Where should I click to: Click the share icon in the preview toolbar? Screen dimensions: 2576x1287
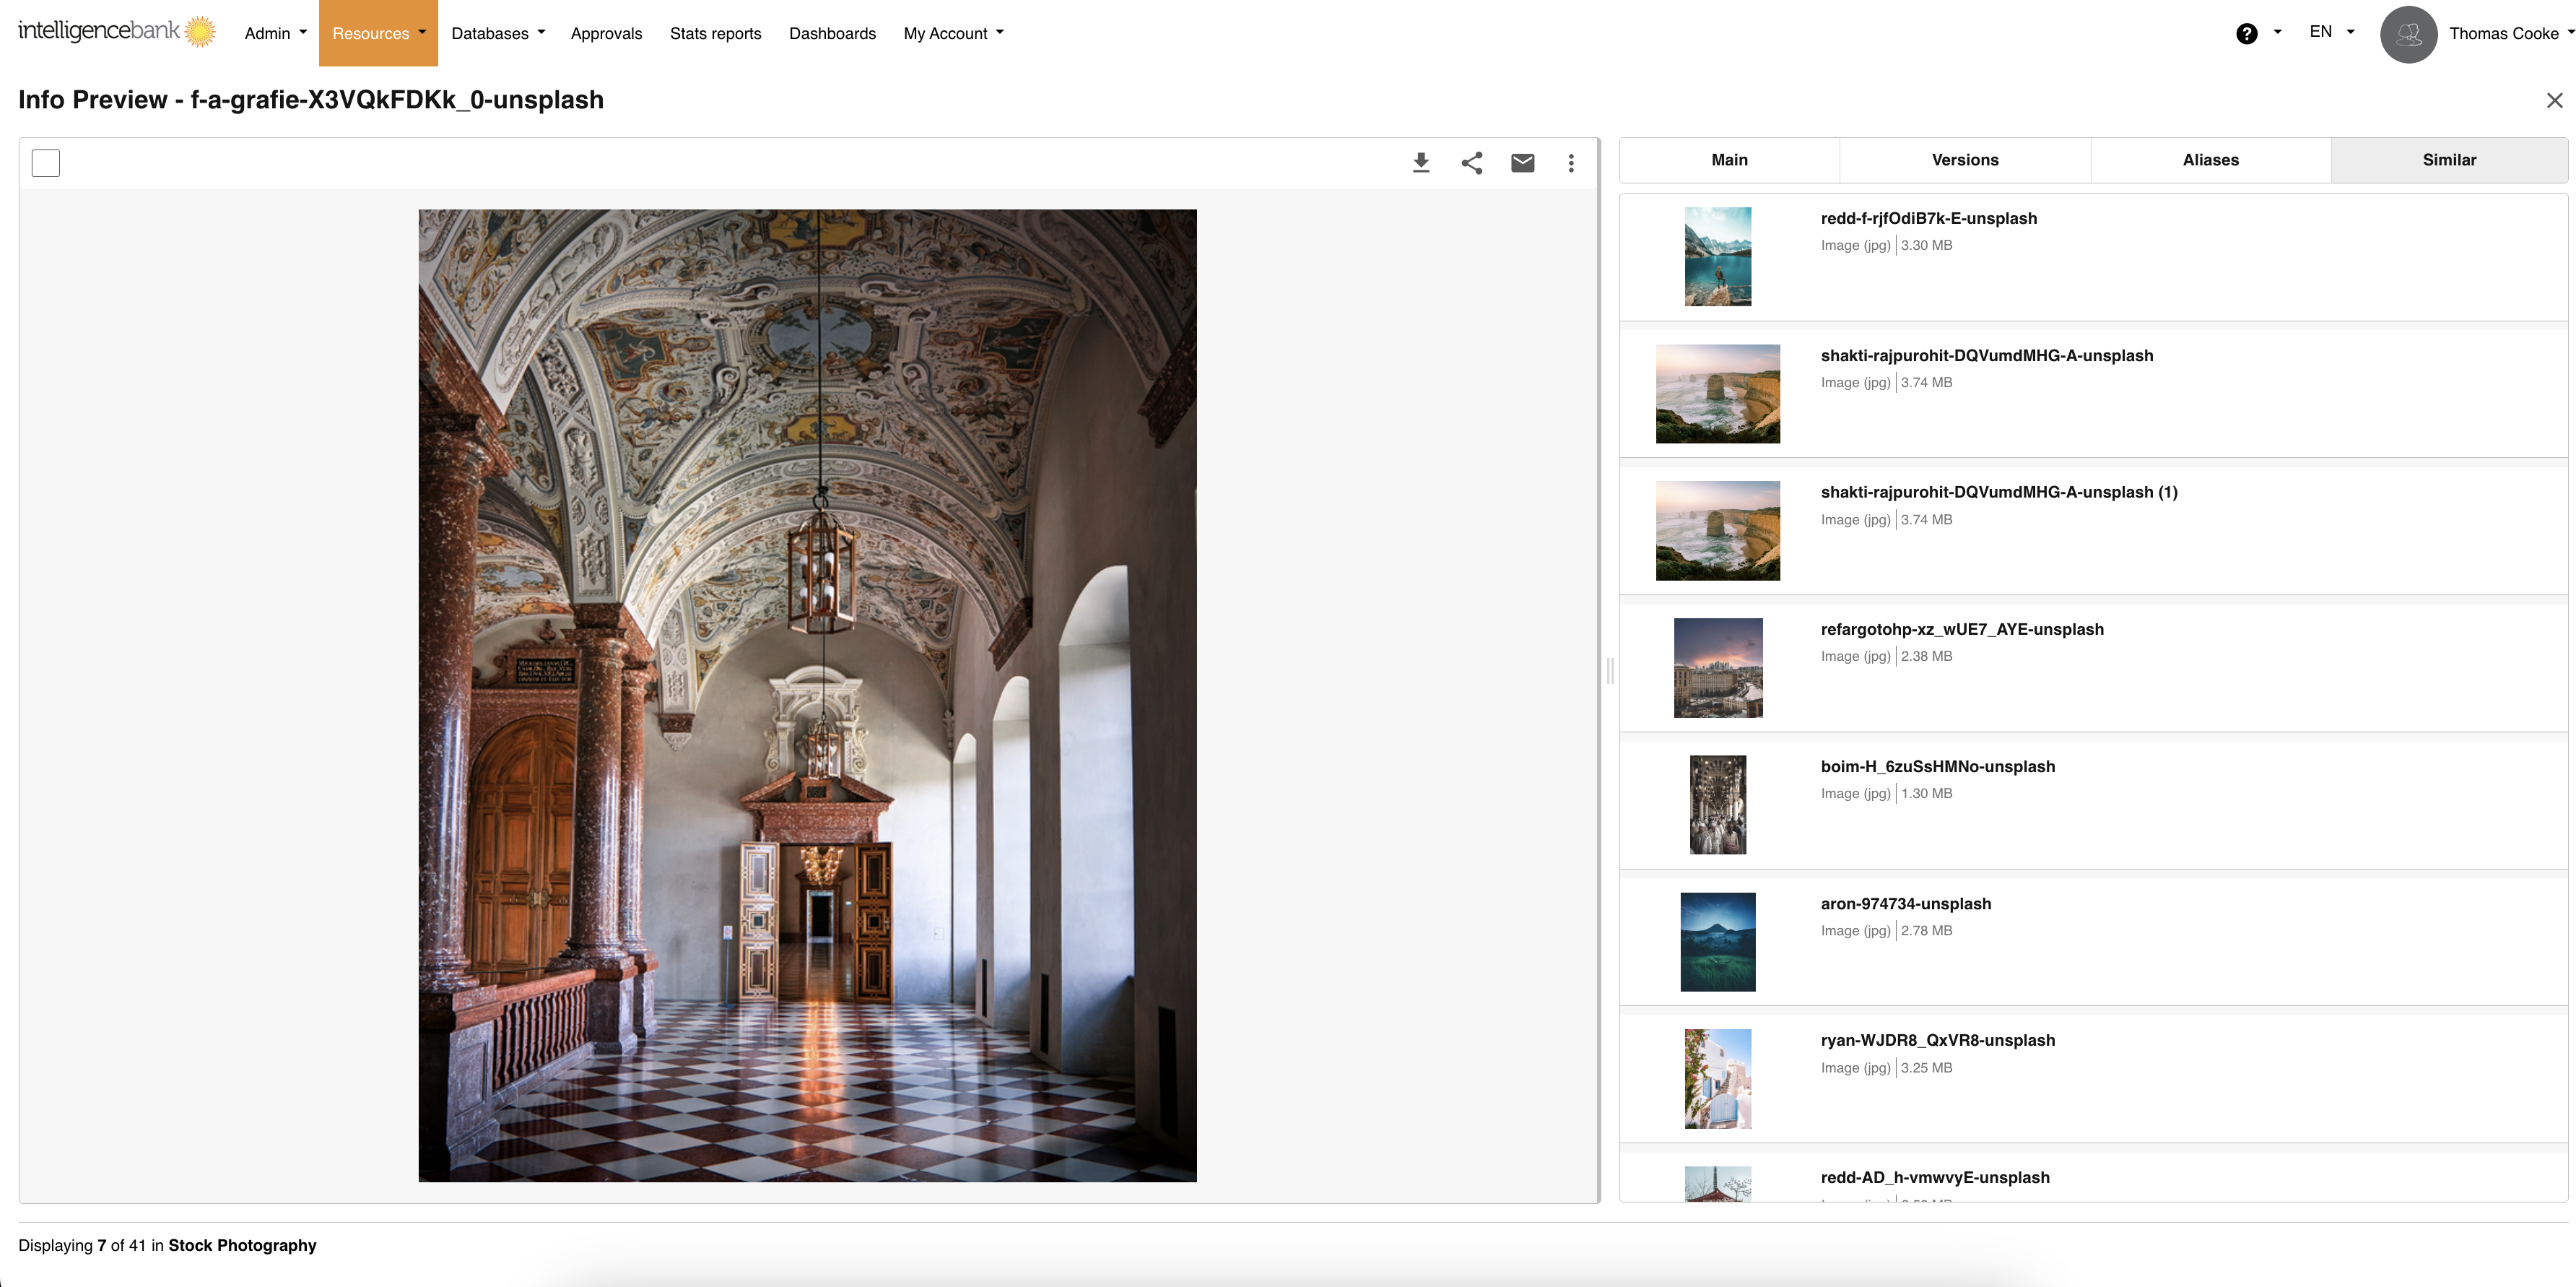[x=1471, y=163]
